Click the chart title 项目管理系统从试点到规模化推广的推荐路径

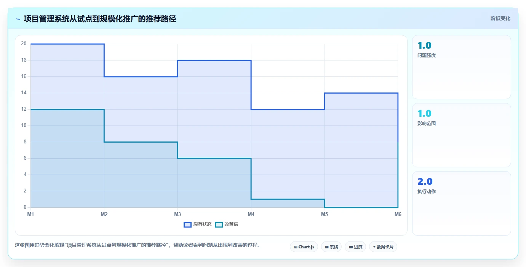(x=100, y=19)
